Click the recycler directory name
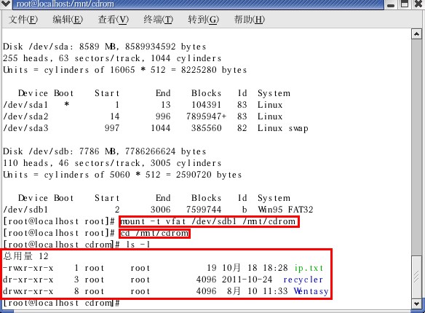This screenshot has width=425, height=313. click(303, 280)
